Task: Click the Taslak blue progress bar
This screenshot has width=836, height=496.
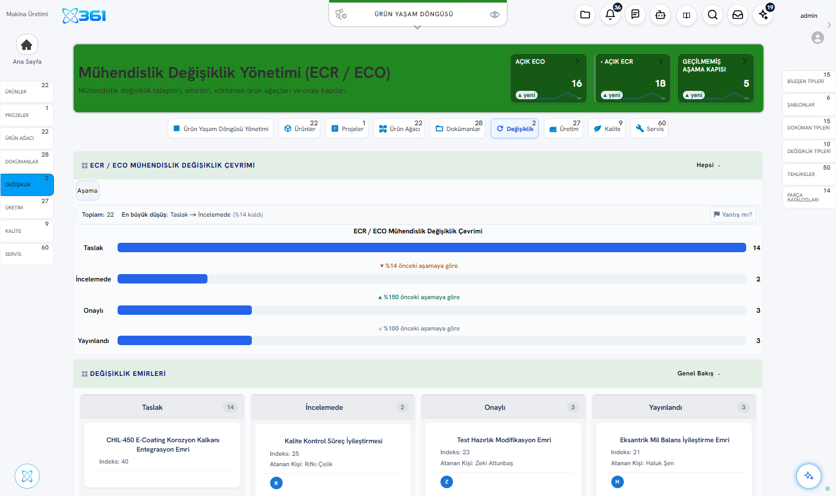Action: [432, 247]
